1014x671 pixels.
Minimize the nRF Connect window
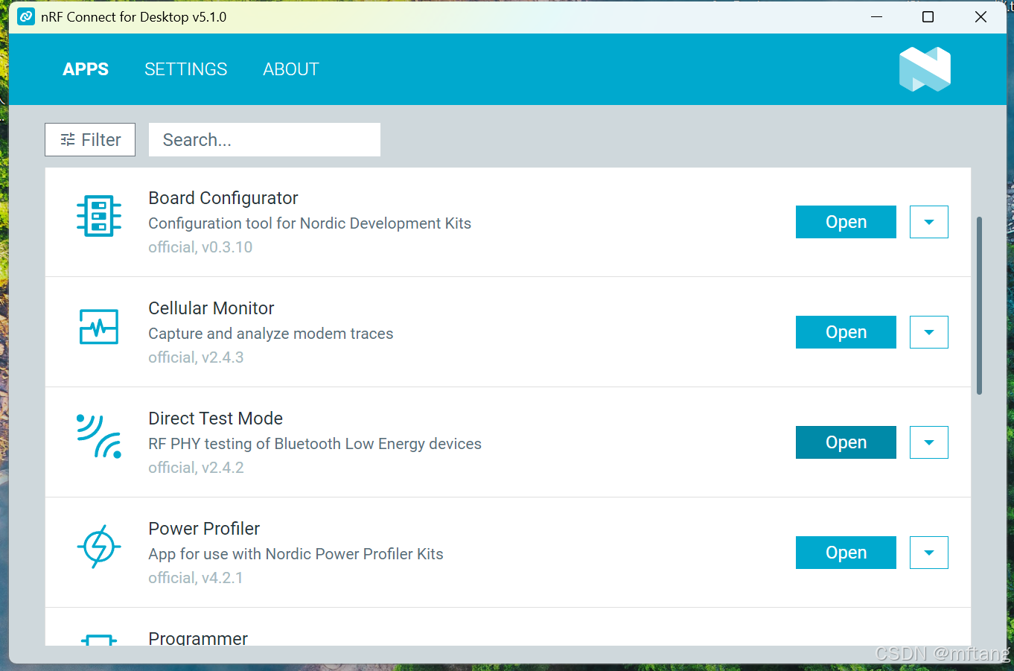[876, 16]
